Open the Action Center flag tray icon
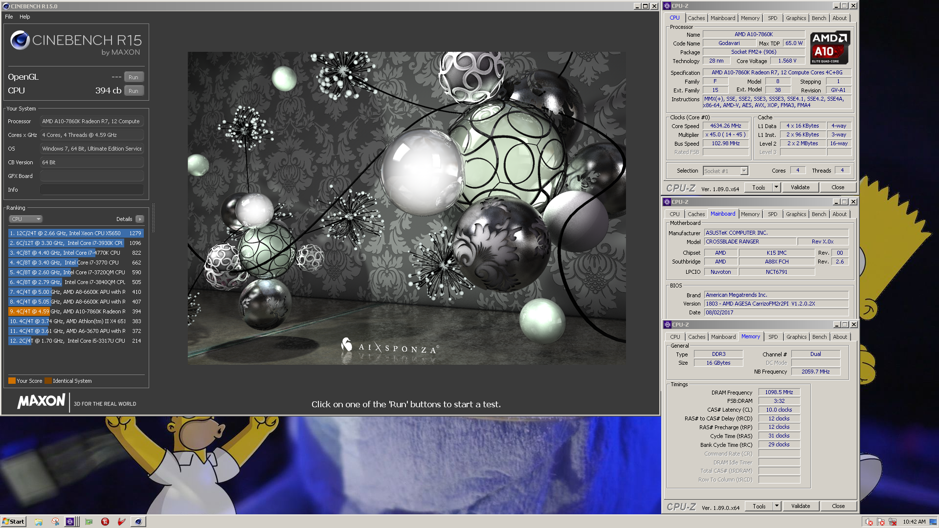939x528 pixels. pos(881,522)
